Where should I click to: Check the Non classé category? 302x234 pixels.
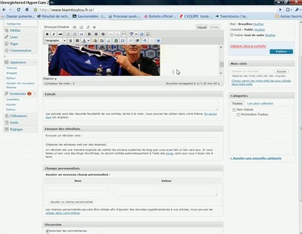click(x=234, y=110)
